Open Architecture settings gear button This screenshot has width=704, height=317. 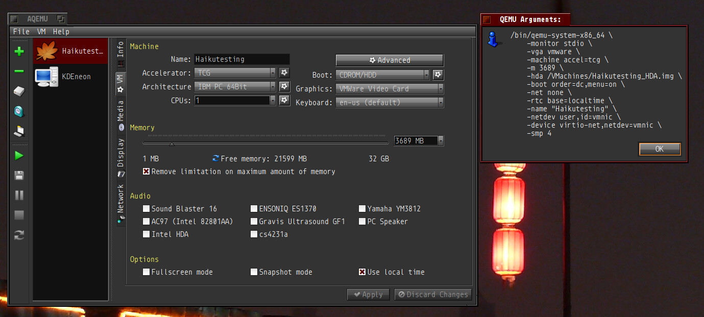pyautogui.click(x=284, y=86)
